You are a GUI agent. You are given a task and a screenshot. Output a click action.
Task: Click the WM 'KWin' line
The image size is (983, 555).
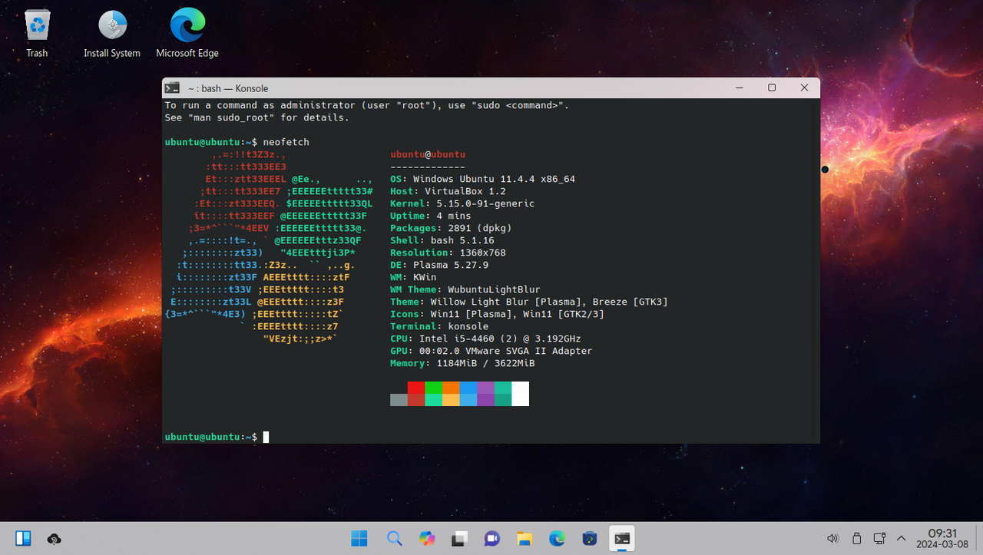[x=413, y=277]
